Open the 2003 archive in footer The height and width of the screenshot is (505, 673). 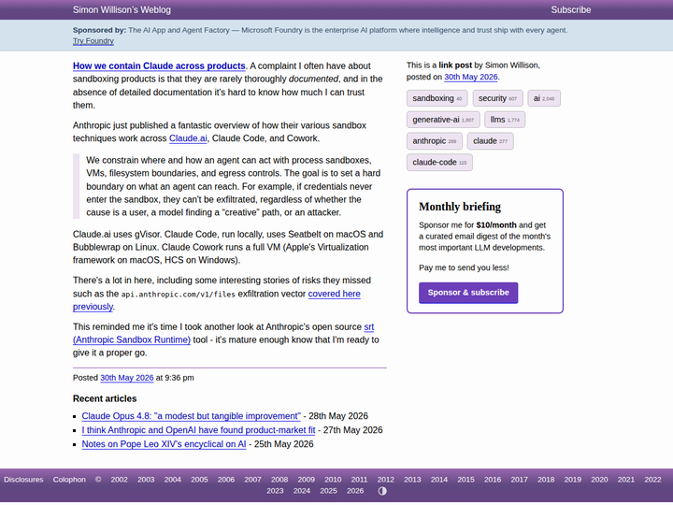(146, 480)
